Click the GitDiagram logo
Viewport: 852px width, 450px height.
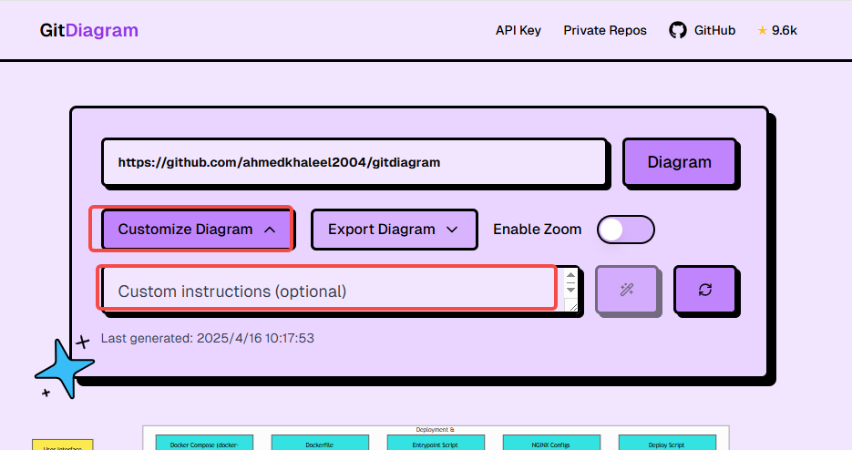[x=89, y=30]
